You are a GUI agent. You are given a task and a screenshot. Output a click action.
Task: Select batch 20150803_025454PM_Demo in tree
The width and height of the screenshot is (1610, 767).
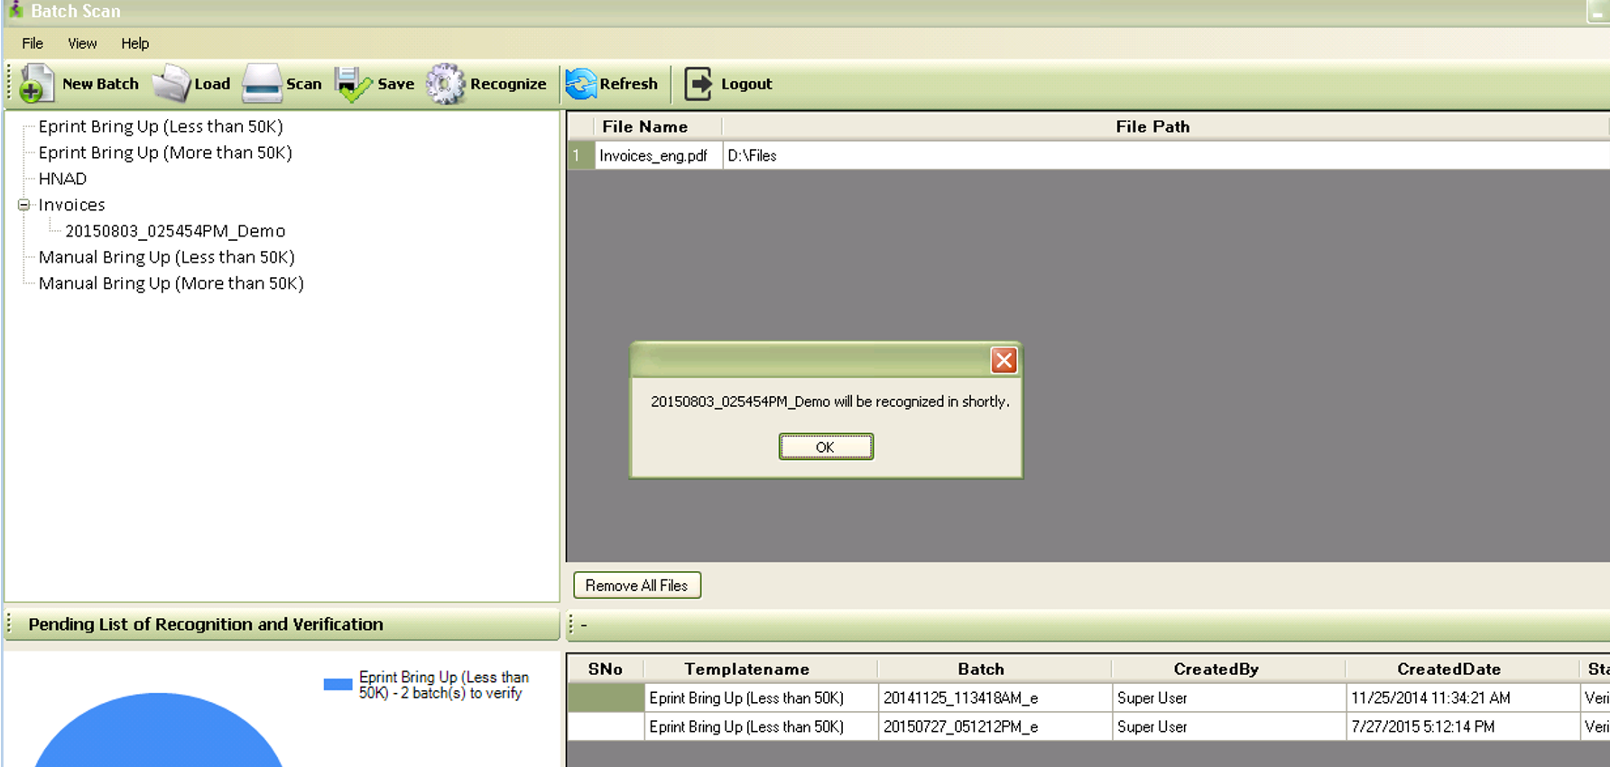coord(175,231)
